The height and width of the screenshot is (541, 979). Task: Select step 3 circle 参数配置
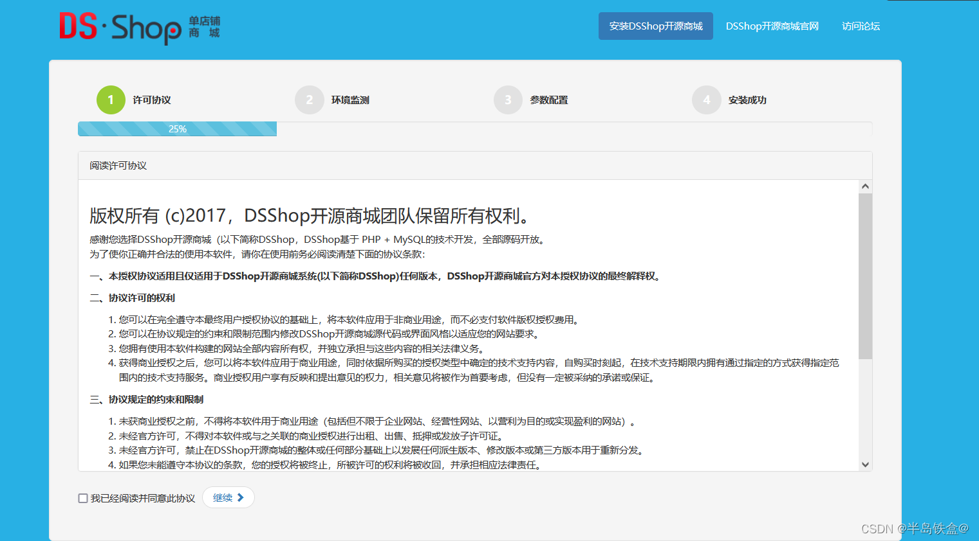tap(508, 100)
